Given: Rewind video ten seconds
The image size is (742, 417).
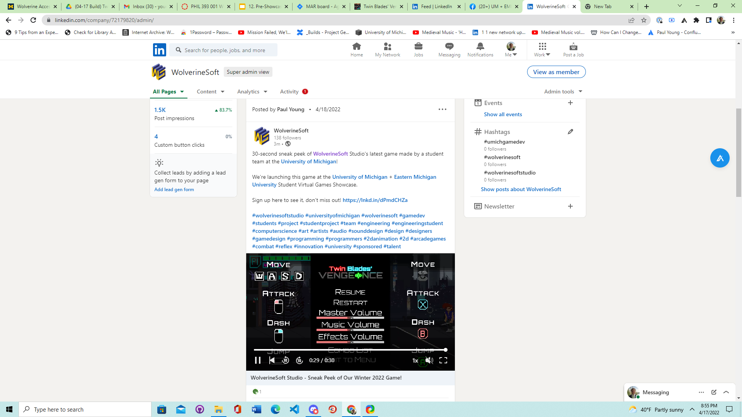Looking at the screenshot, I should coord(285,360).
